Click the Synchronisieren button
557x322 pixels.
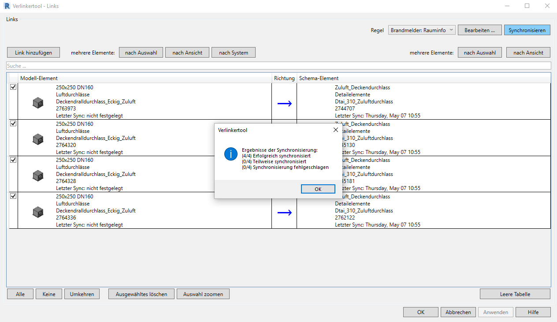[527, 30]
